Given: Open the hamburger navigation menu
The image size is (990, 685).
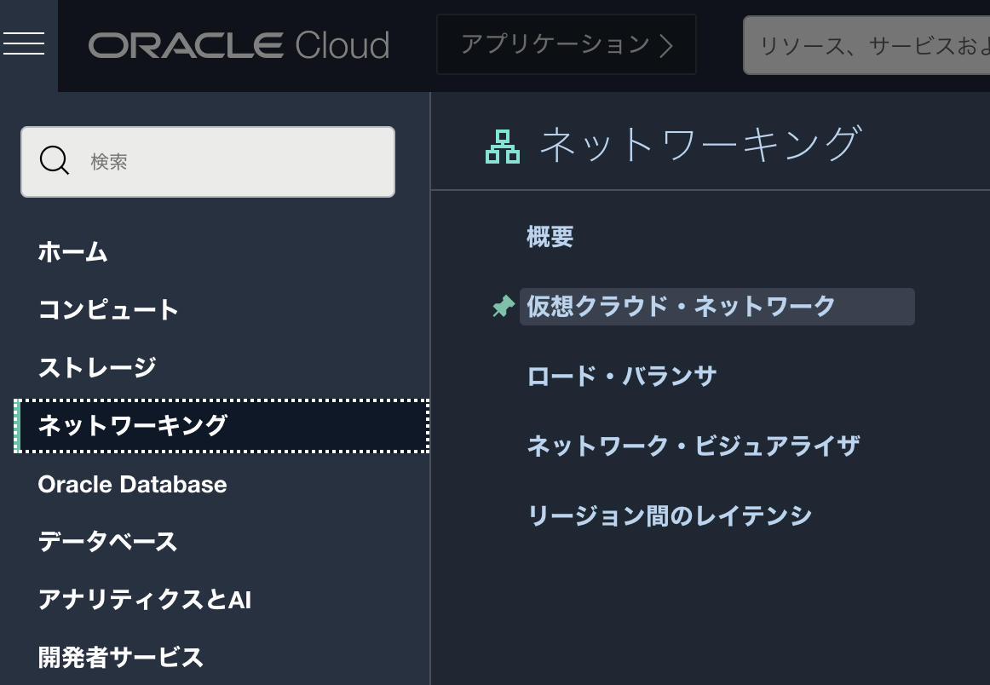Looking at the screenshot, I should [x=24, y=43].
